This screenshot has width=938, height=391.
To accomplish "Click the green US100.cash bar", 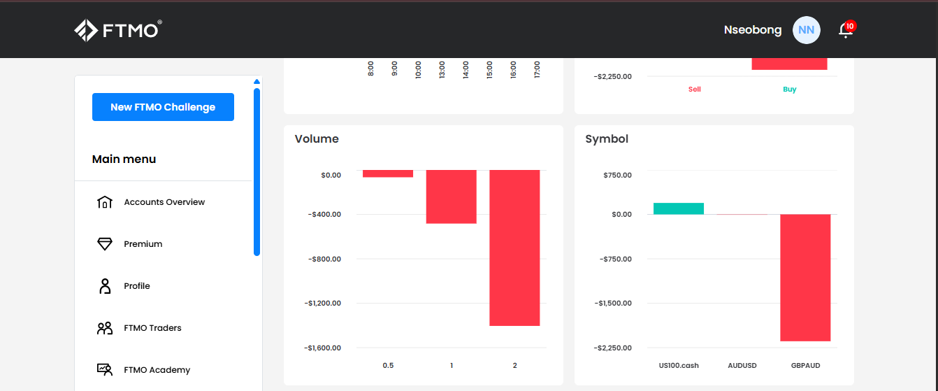I will click(x=679, y=208).
